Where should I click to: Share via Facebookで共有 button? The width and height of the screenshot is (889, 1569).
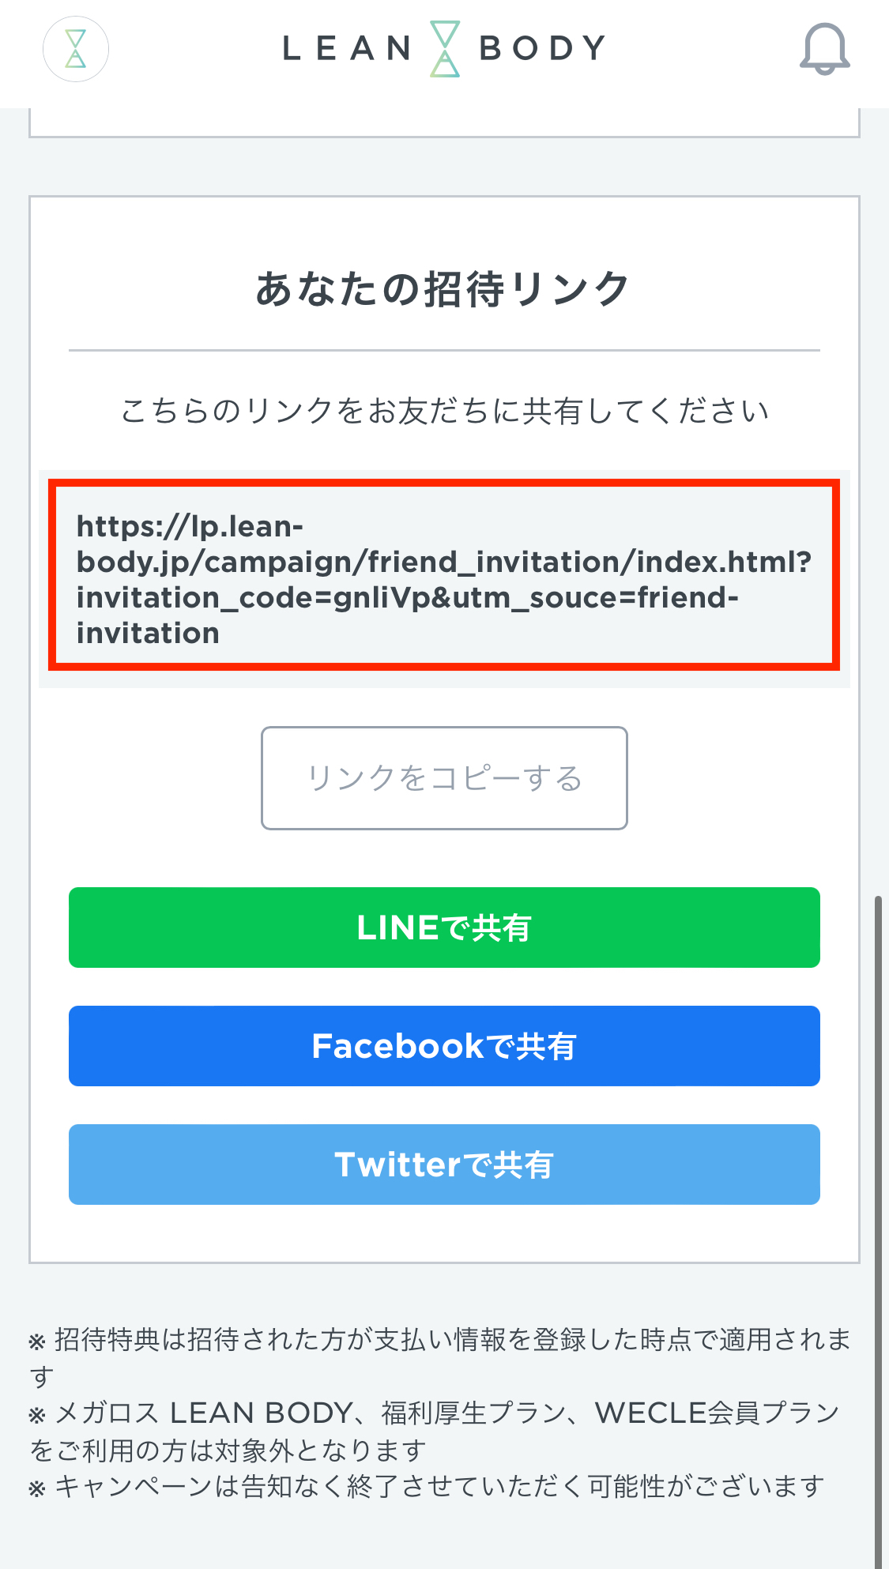pos(444,1046)
